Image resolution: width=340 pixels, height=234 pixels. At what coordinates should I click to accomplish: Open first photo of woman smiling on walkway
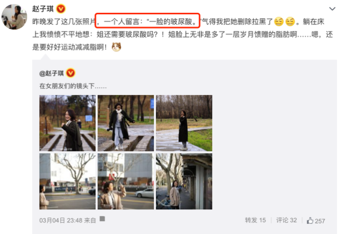coord(67,123)
